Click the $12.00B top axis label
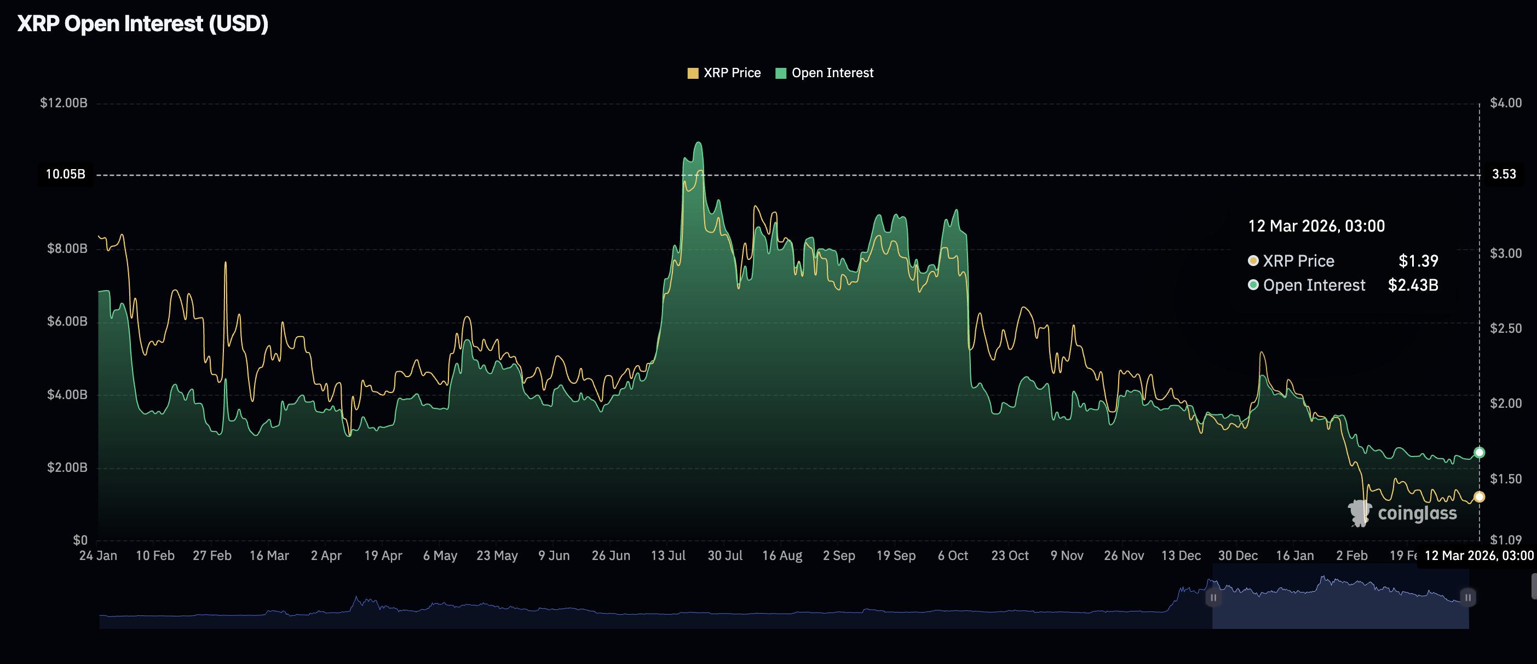 (64, 103)
